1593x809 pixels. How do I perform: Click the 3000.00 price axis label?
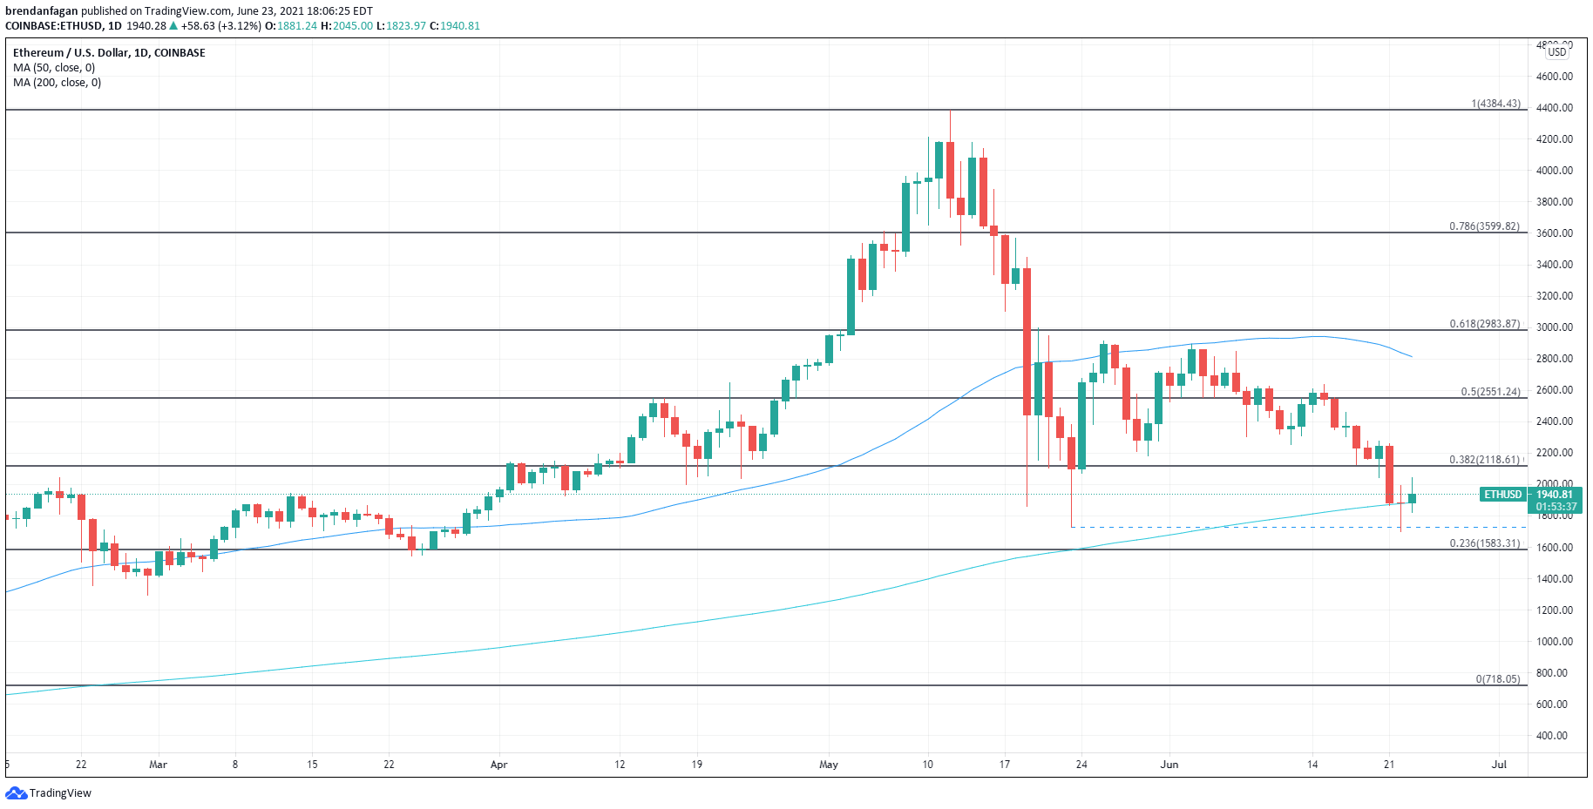(x=1555, y=327)
